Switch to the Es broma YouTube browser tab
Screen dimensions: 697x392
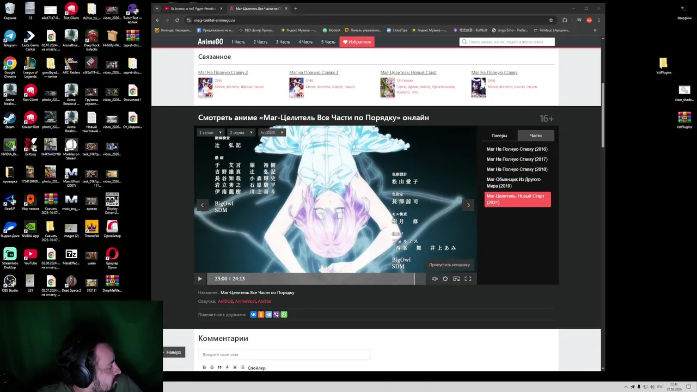click(193, 8)
